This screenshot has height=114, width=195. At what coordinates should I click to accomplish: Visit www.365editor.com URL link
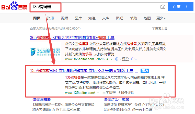click(x=79, y=59)
